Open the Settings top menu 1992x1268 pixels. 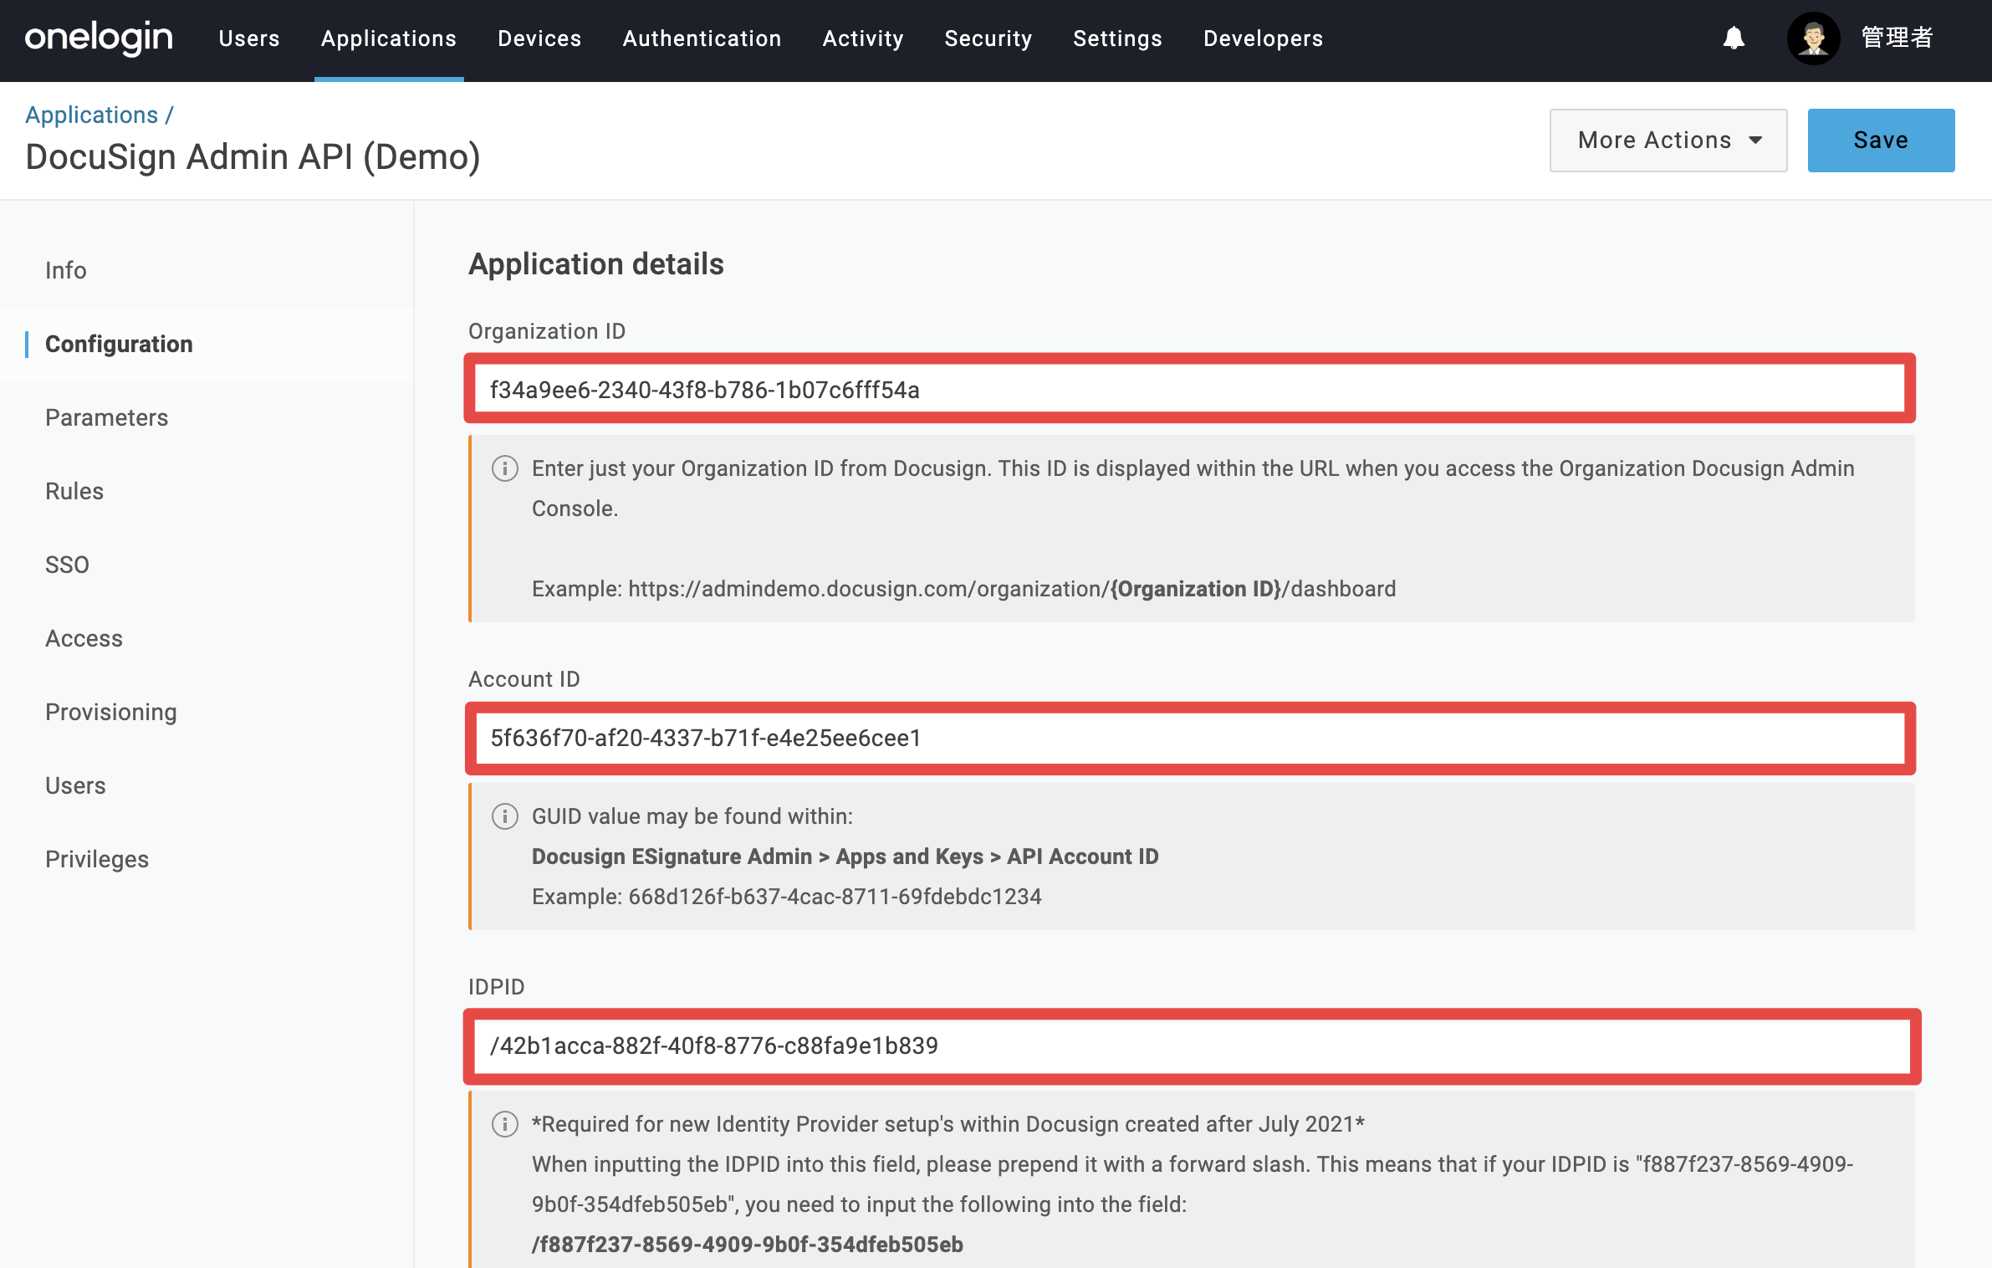1117,38
